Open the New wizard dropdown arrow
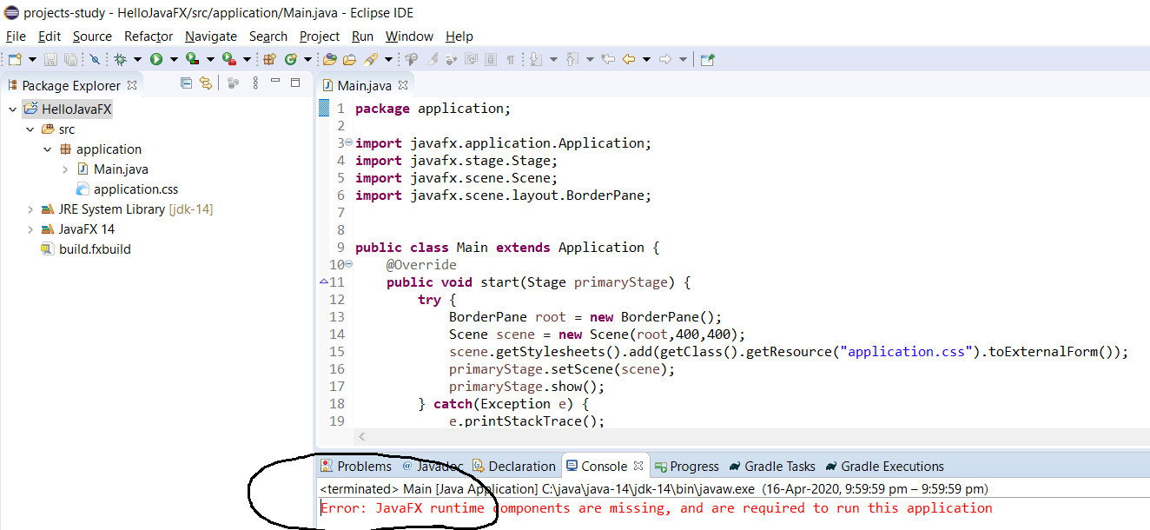 pyautogui.click(x=32, y=59)
